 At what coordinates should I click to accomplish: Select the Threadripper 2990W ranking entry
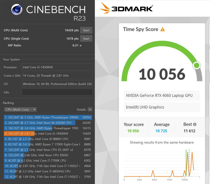(48, 117)
